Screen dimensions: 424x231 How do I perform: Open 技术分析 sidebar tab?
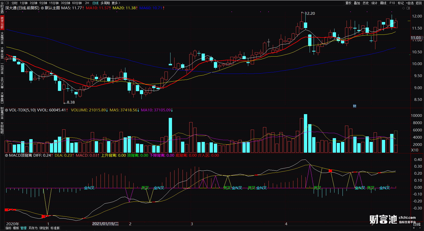point(2,23)
